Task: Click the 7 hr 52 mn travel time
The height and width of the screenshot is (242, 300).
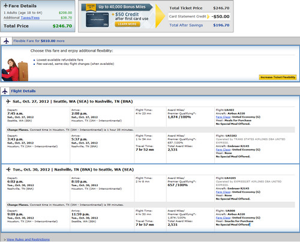Action: [145, 150]
